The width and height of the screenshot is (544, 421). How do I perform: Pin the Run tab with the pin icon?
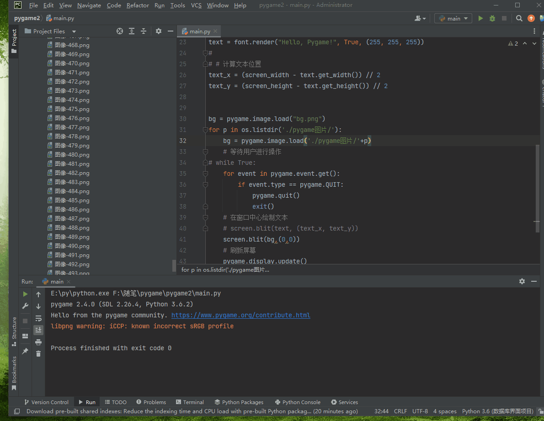coord(25,351)
